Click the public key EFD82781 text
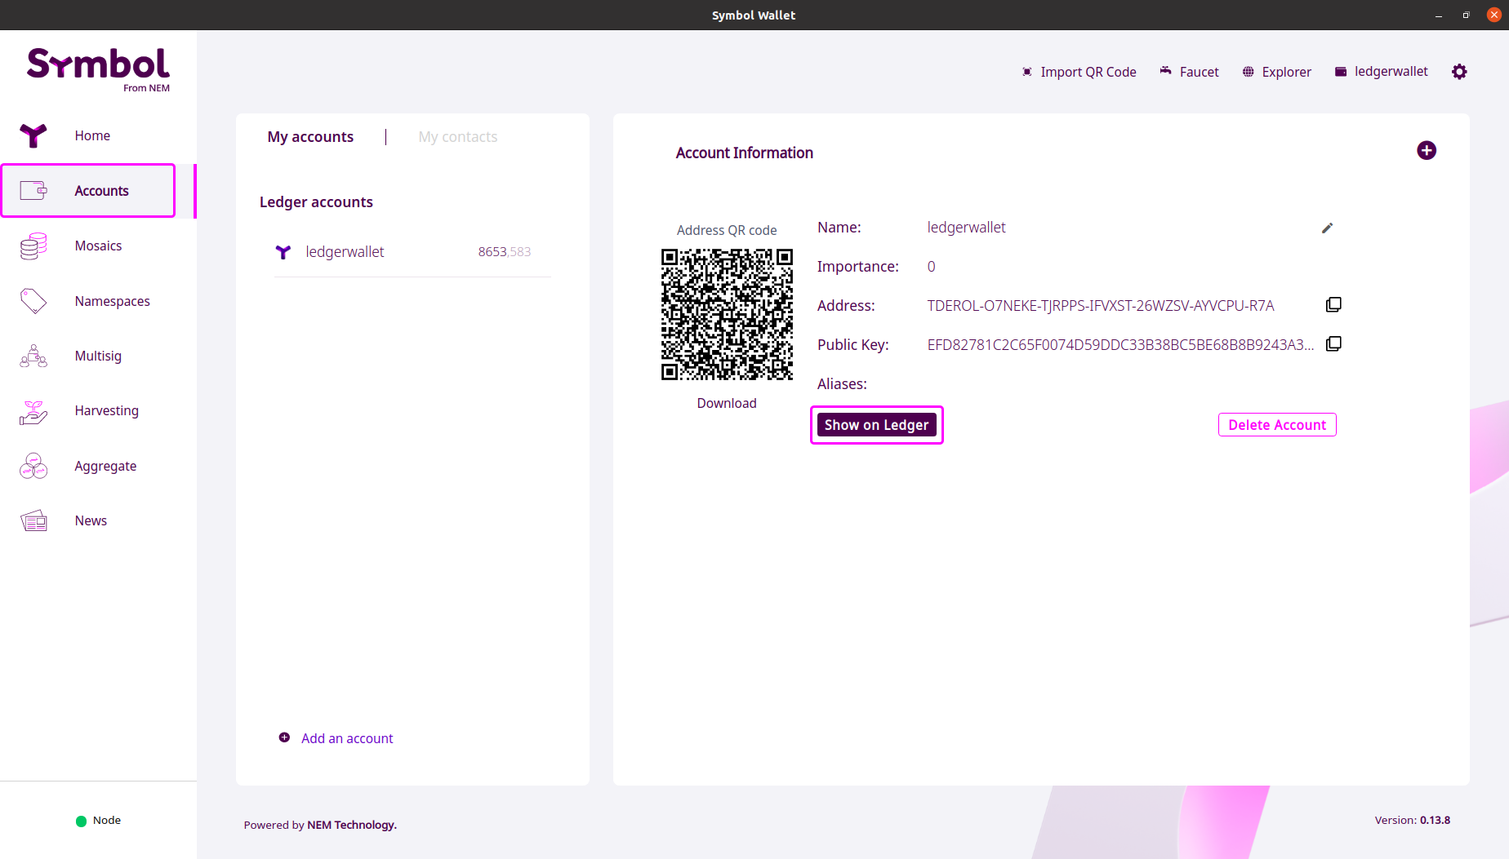This screenshot has width=1509, height=859. pyautogui.click(x=1120, y=344)
